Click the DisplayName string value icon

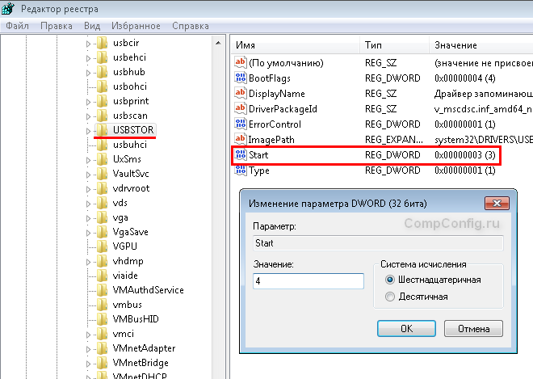tap(239, 94)
